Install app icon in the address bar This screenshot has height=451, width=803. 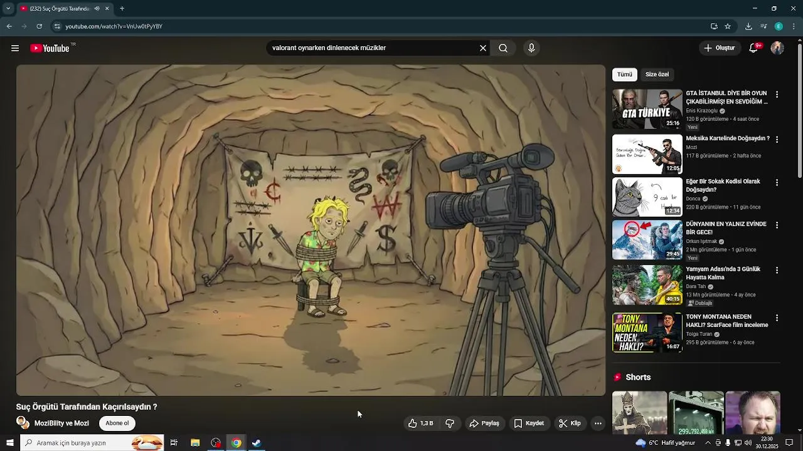(714, 26)
